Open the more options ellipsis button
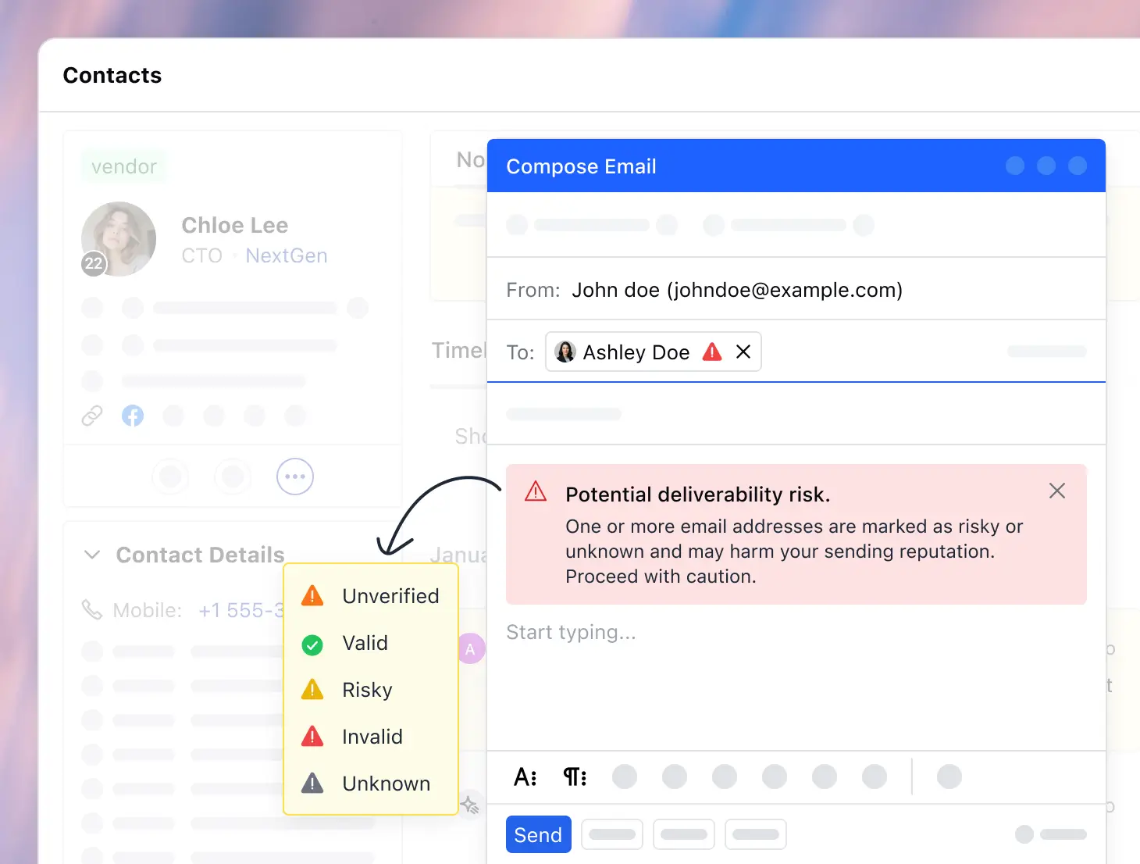The height and width of the screenshot is (864, 1140). [x=295, y=477]
